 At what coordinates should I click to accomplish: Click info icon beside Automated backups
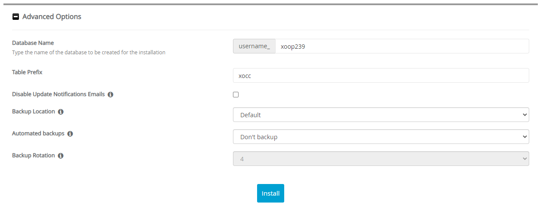tap(70, 134)
